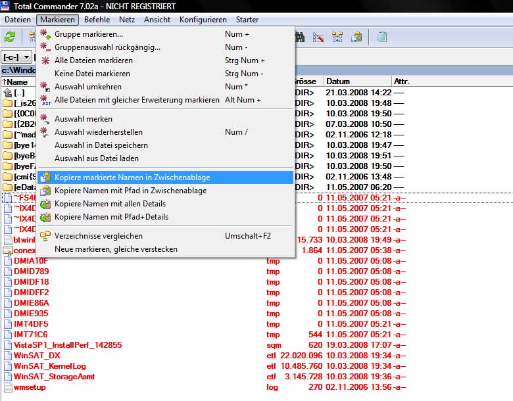Screen dimensions: 513x401
Task: Select the WinSAT_KernelLog file name
Action: 50,366
